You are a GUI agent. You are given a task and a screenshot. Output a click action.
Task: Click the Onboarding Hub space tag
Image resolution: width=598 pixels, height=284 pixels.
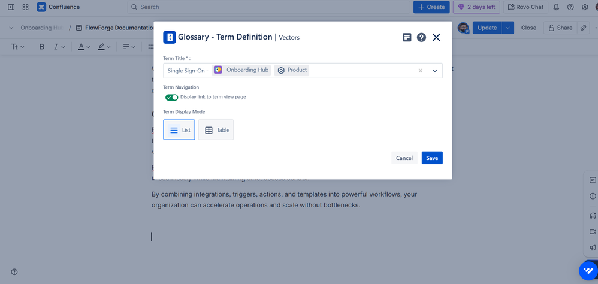click(x=241, y=70)
